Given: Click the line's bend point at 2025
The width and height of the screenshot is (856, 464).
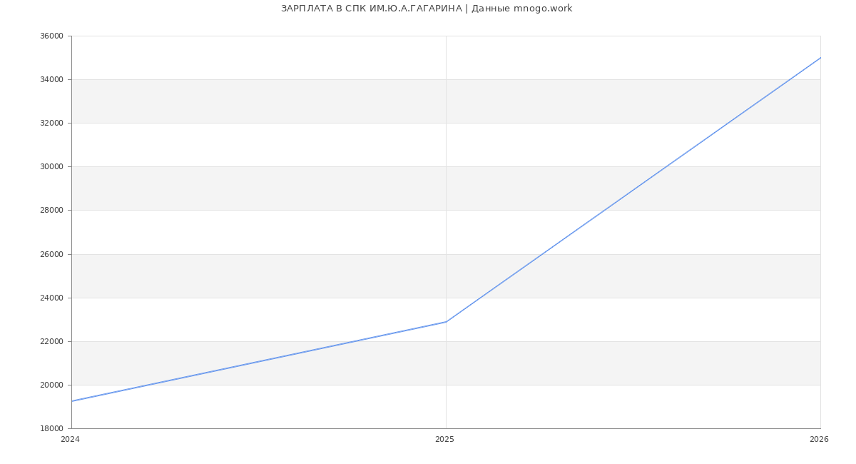Looking at the screenshot, I should 446,322.
